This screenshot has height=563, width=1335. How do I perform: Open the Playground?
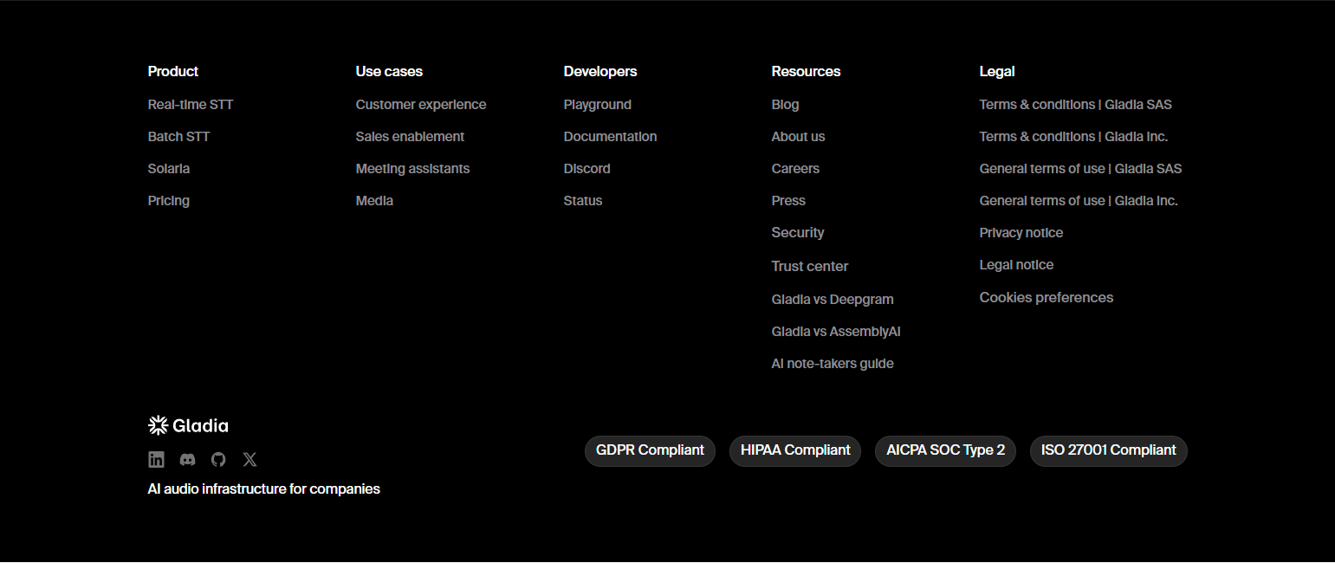(597, 104)
